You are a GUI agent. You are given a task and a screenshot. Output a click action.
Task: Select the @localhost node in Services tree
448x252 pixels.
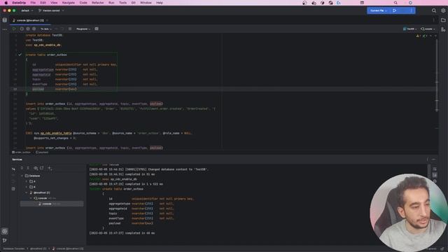pyautogui.click(x=42, y=192)
